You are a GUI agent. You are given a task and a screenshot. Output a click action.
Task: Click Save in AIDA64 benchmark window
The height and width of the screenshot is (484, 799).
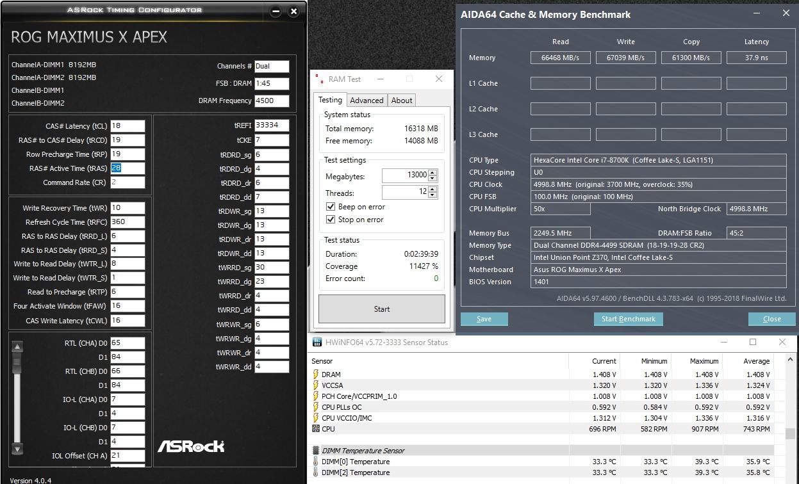point(484,319)
